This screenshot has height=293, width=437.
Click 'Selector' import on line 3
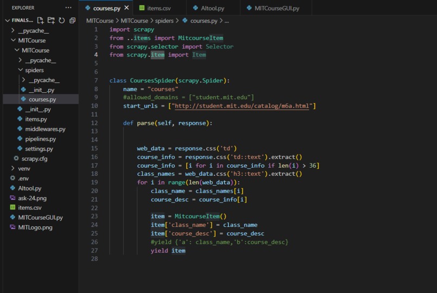click(x=220, y=47)
